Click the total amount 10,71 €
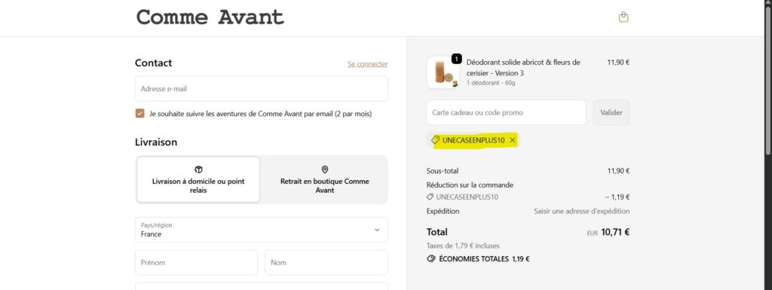 (x=615, y=233)
